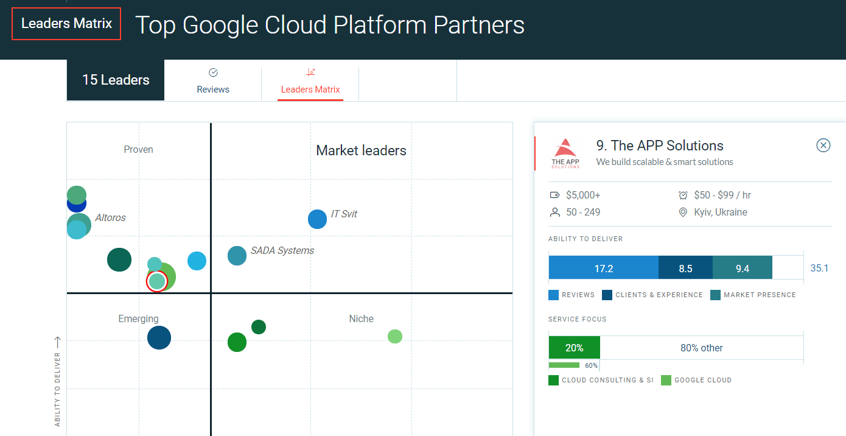The width and height of the screenshot is (846, 436).
Task: Click the Service Focus heading
Action: click(x=578, y=319)
